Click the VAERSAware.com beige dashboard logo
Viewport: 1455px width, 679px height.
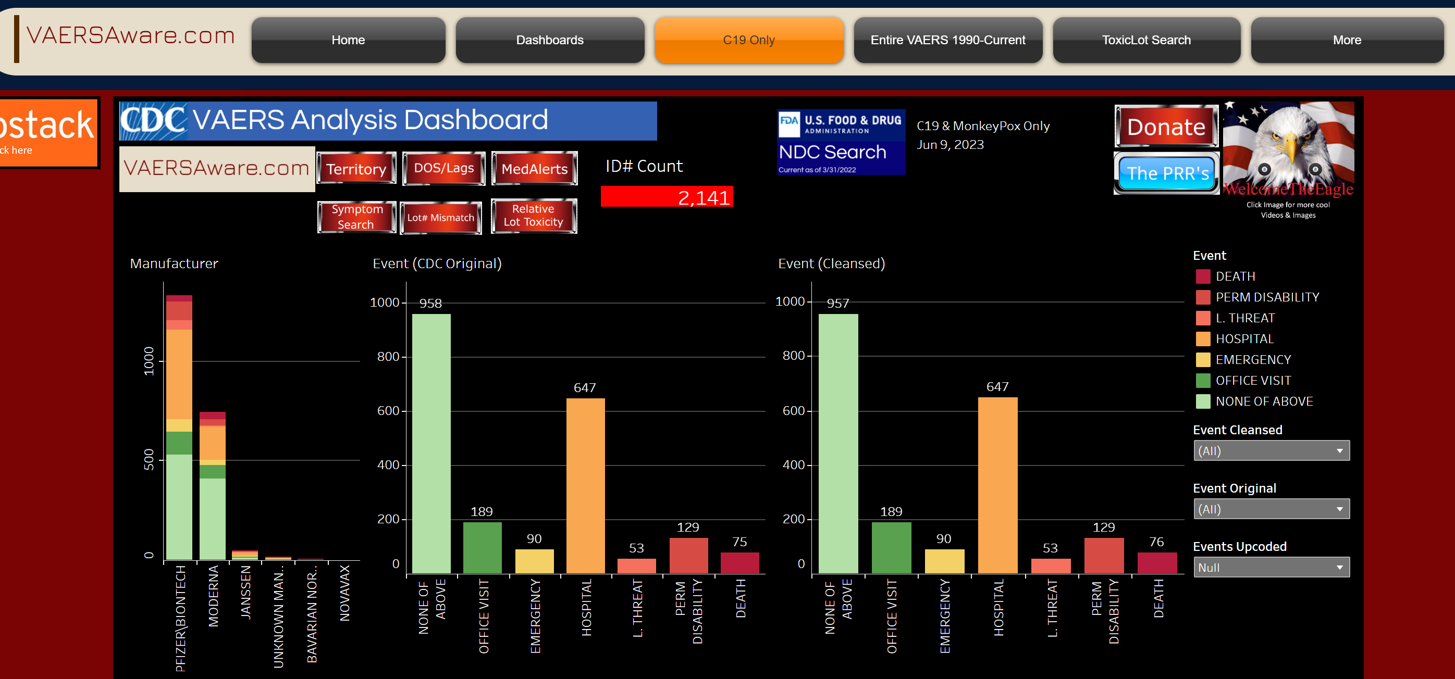pyautogui.click(x=217, y=169)
